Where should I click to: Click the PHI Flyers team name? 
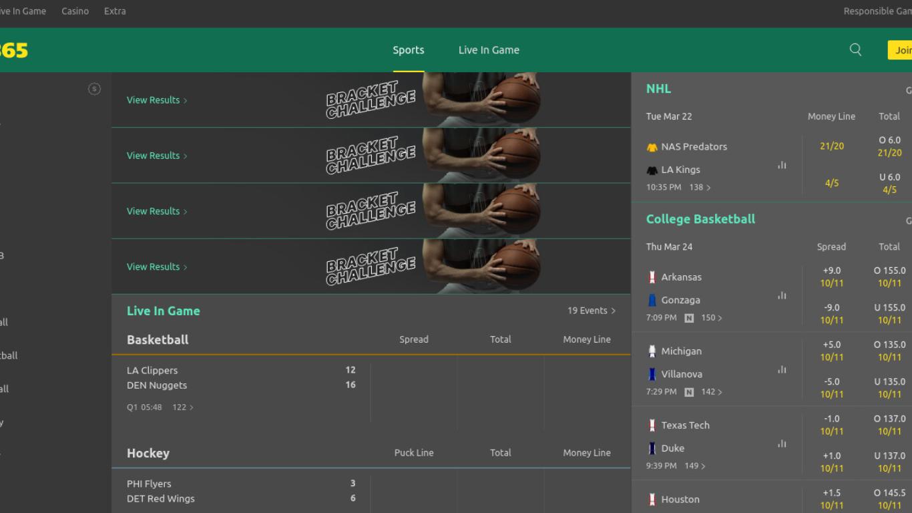tap(149, 484)
